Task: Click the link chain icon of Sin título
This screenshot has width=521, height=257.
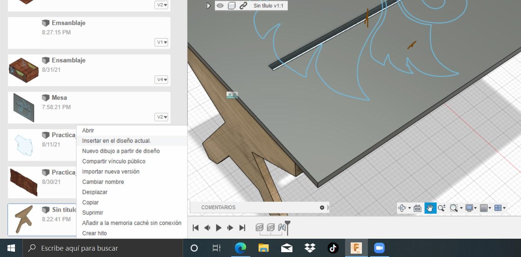Action: pyautogui.click(x=244, y=6)
